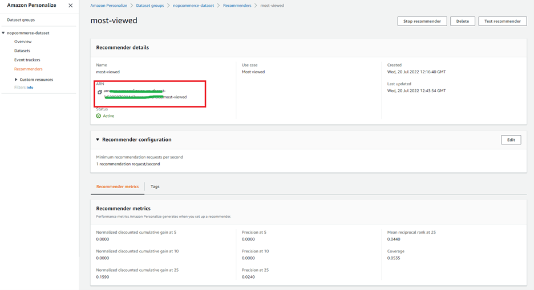This screenshot has width=534, height=290.
Task: Open the Test recommender page
Action: [502, 21]
